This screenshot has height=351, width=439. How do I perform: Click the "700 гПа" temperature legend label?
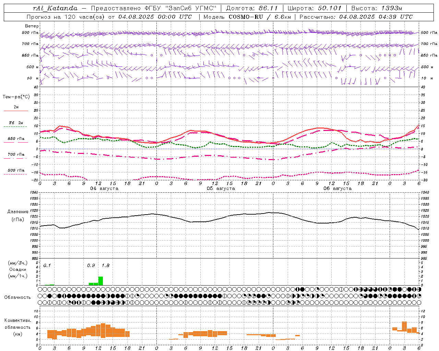coord(16,154)
